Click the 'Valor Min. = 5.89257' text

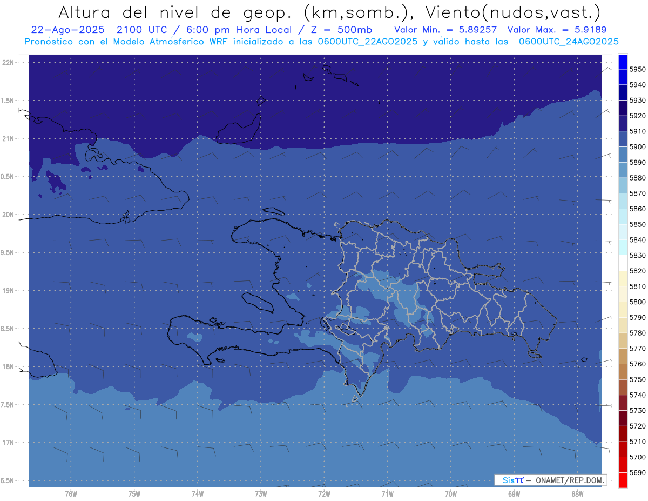coord(446,30)
